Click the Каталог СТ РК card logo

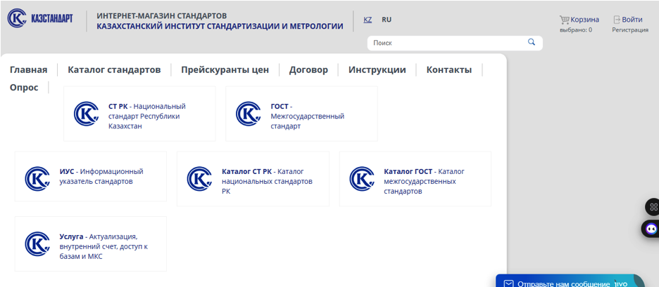click(200, 179)
